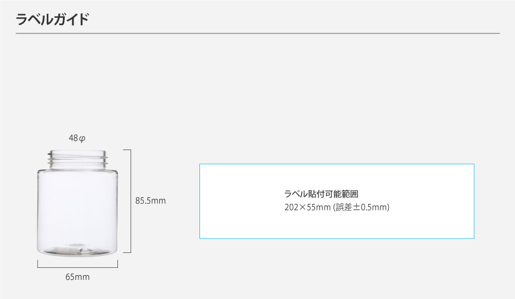This screenshot has width=515, height=299.
Task: Click the top edge of the blue label rectangle
Action: pos(337,164)
